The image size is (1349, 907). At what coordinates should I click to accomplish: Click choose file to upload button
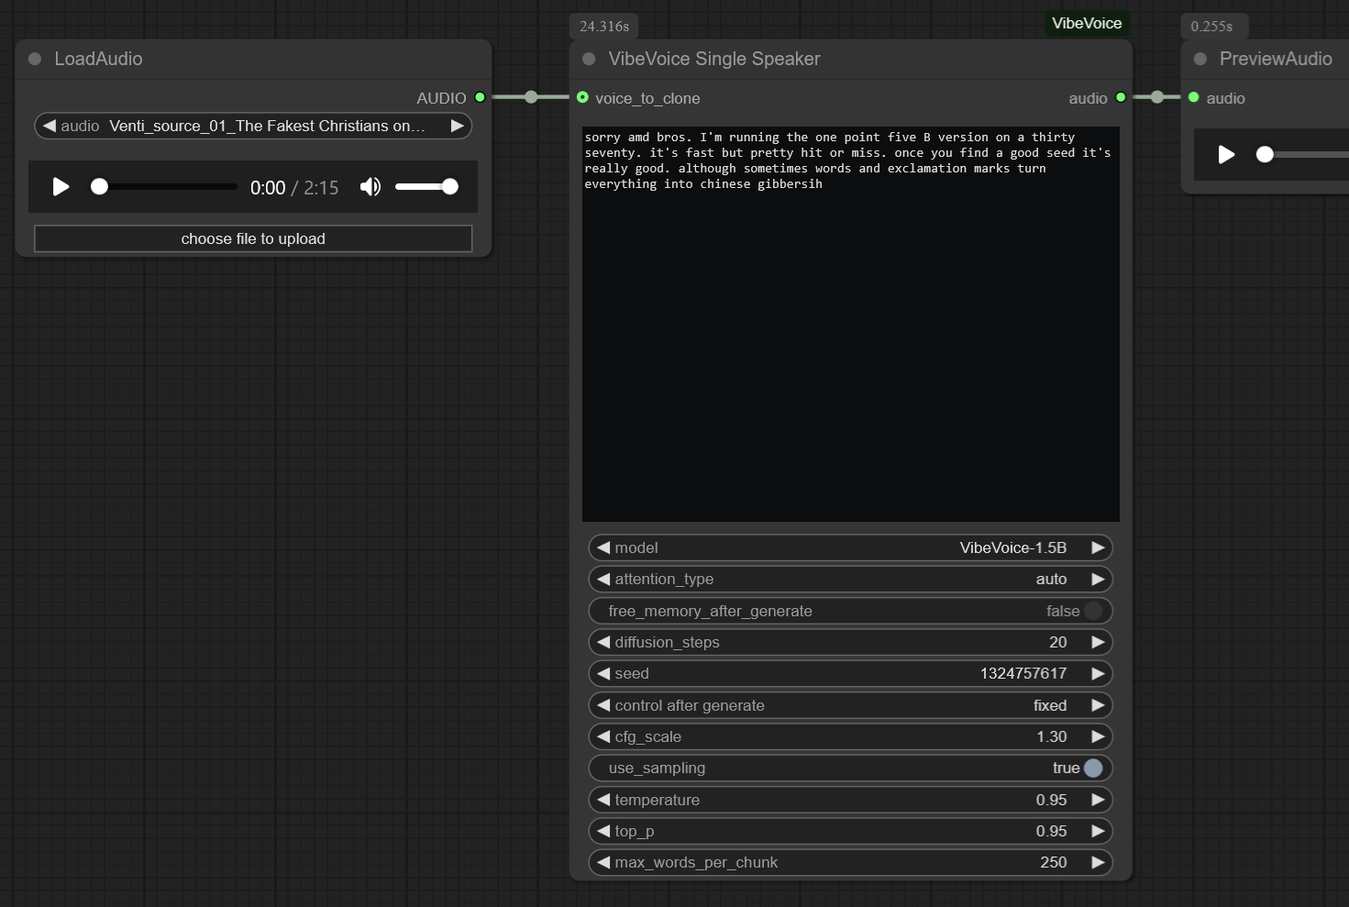pyautogui.click(x=253, y=238)
